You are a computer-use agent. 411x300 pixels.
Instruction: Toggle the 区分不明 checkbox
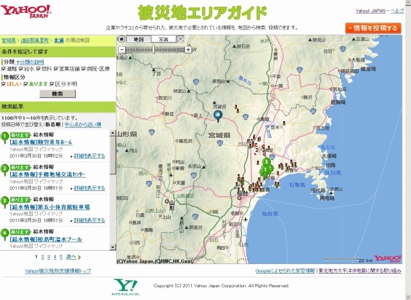click(52, 84)
